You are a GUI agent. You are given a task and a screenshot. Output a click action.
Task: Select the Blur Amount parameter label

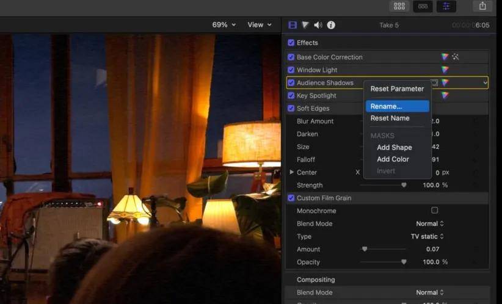[315, 121]
